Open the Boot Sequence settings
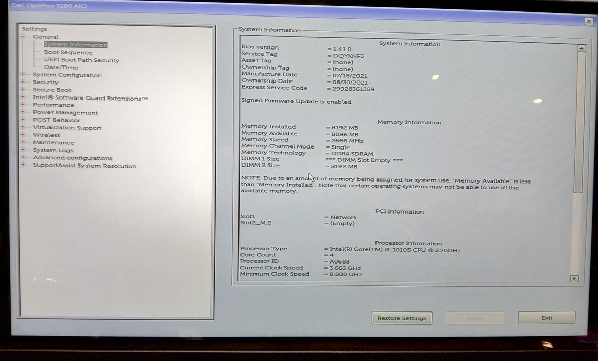This screenshot has width=598, height=361. click(x=68, y=52)
